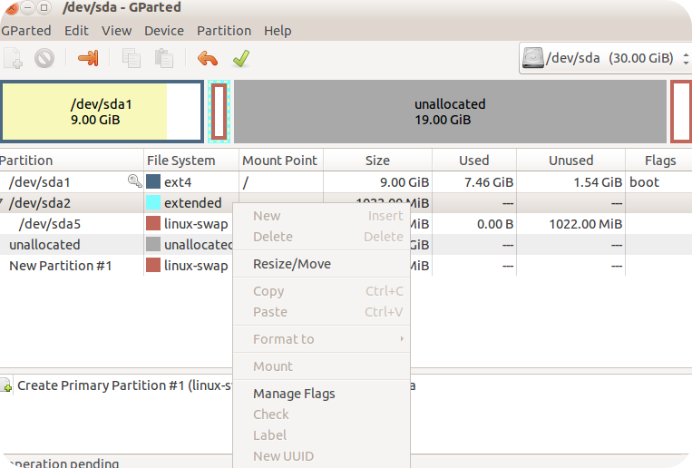
Task: Sort by the Size column header
Action: pos(378,161)
